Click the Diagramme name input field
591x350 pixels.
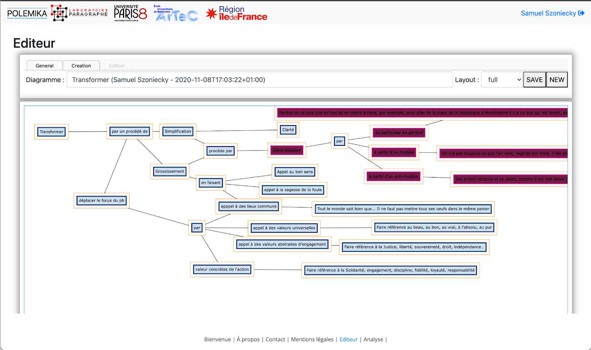click(259, 80)
